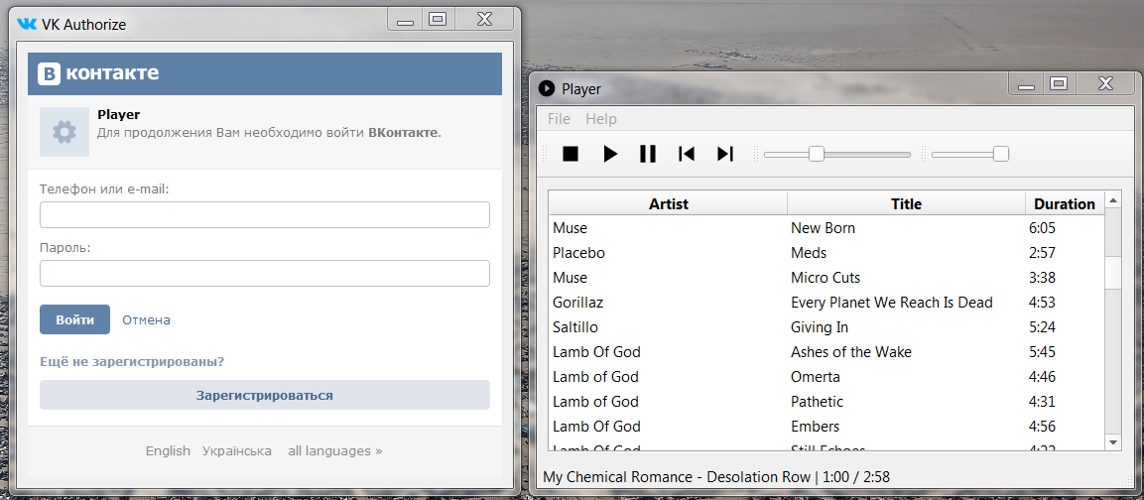Select the Micro Cuts track
This screenshot has width=1144, height=500.
[826, 278]
